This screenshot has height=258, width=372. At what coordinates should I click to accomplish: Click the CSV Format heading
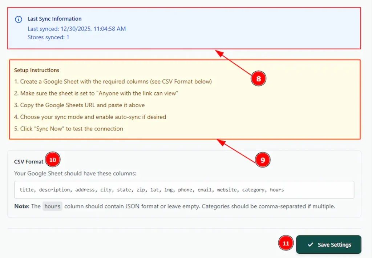[29, 162]
